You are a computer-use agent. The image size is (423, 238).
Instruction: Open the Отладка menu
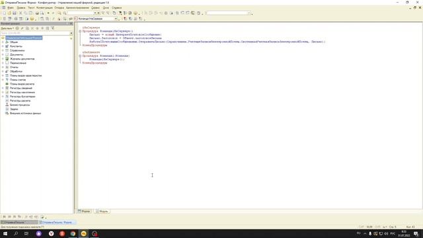(x=59, y=8)
